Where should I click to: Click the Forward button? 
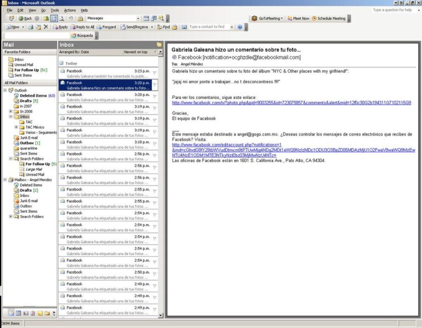[x=106, y=27]
